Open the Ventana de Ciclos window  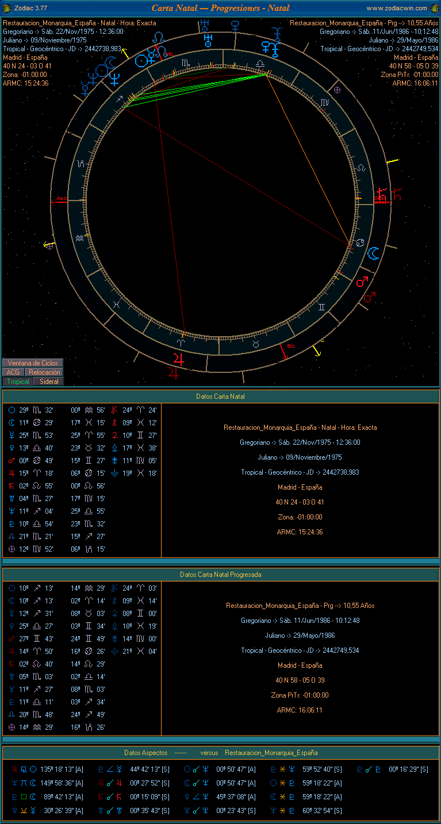(x=33, y=363)
